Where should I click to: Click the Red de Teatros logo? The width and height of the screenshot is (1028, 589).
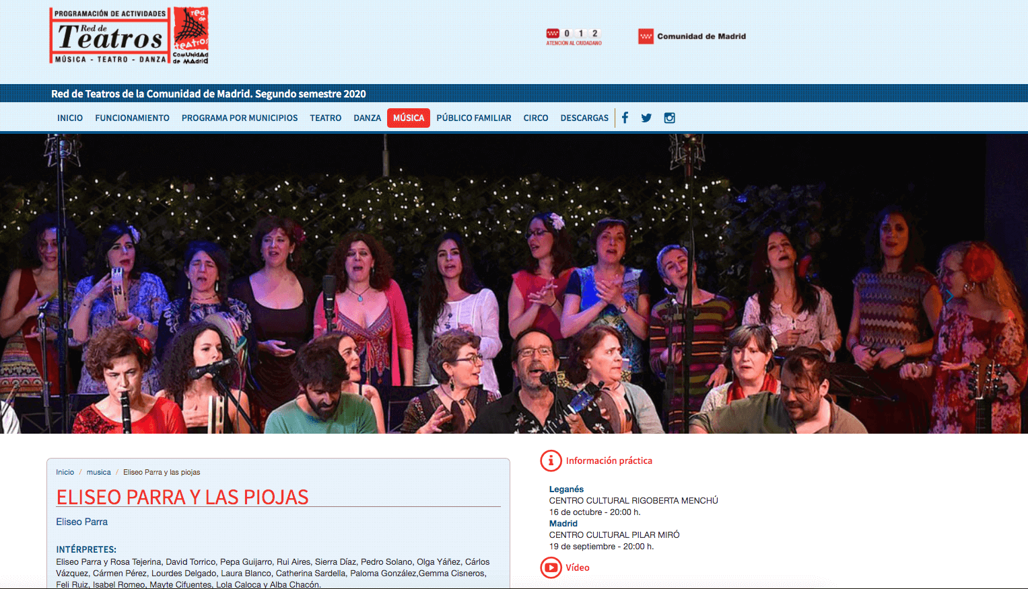129,36
